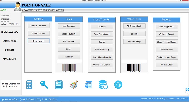Click the Stock Transfer panel header

(x=102, y=20)
